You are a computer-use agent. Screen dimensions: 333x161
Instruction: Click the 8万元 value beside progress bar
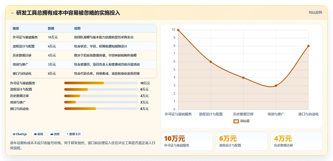point(144,109)
